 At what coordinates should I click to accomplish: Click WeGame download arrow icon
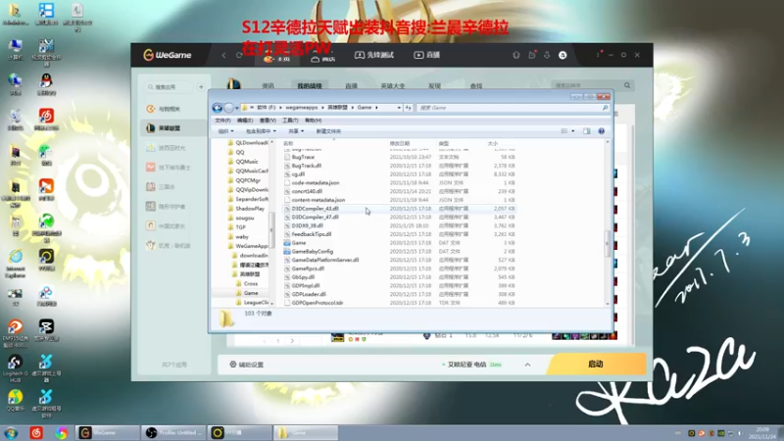click(x=547, y=55)
